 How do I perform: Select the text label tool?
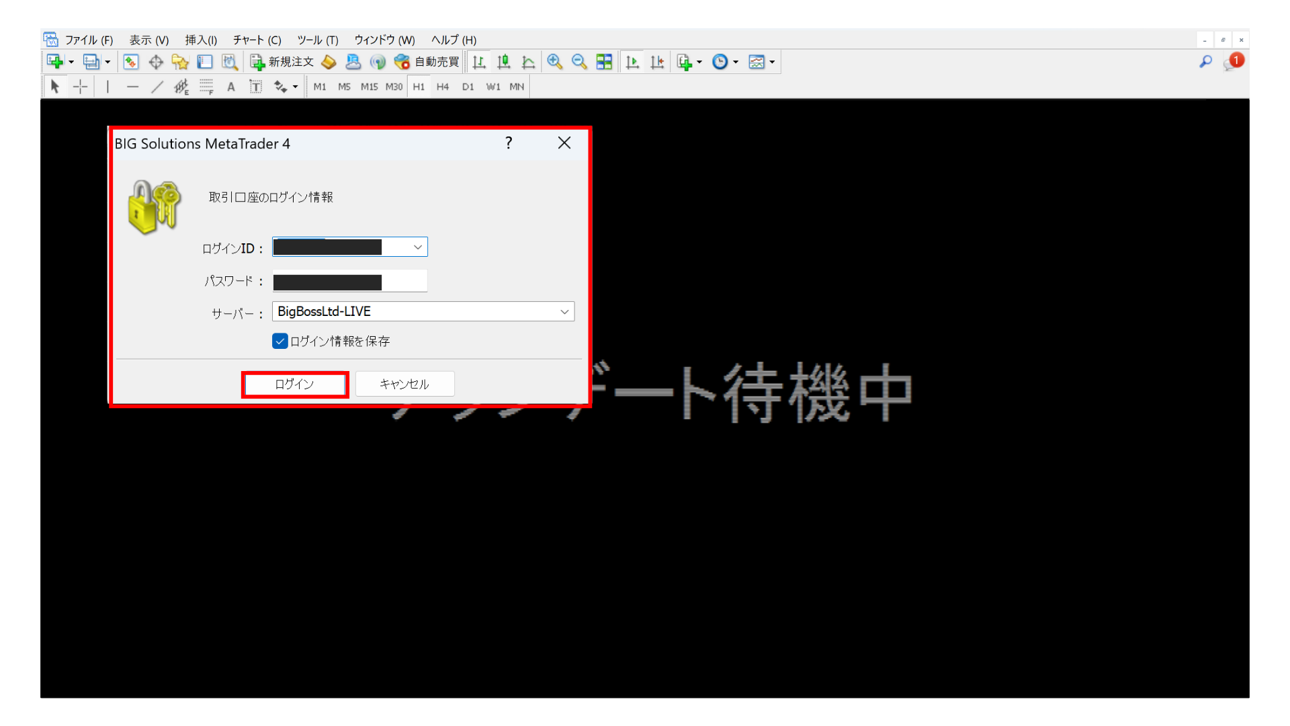click(255, 87)
